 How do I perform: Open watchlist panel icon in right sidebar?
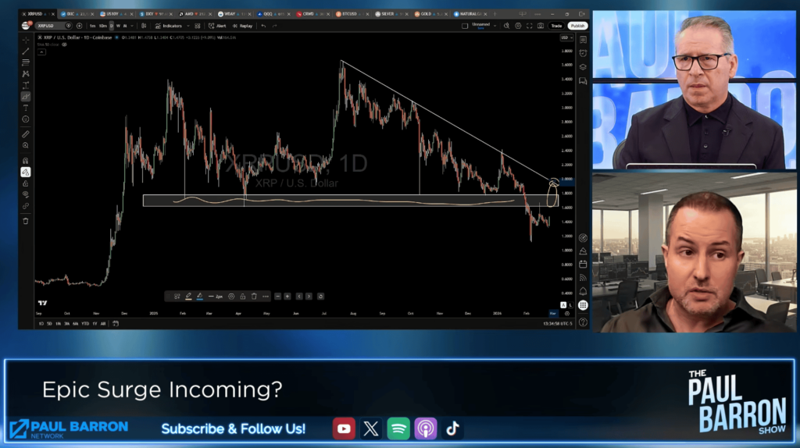coord(583,40)
